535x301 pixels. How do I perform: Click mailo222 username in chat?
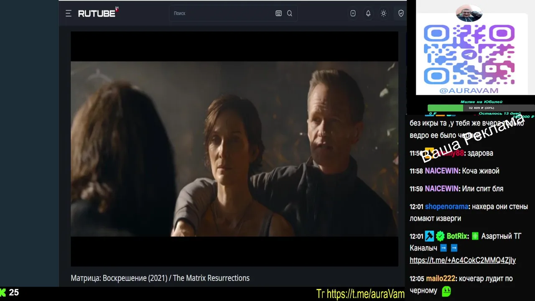pos(441,278)
